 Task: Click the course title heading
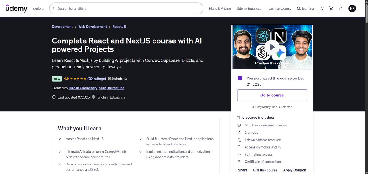click(127, 45)
